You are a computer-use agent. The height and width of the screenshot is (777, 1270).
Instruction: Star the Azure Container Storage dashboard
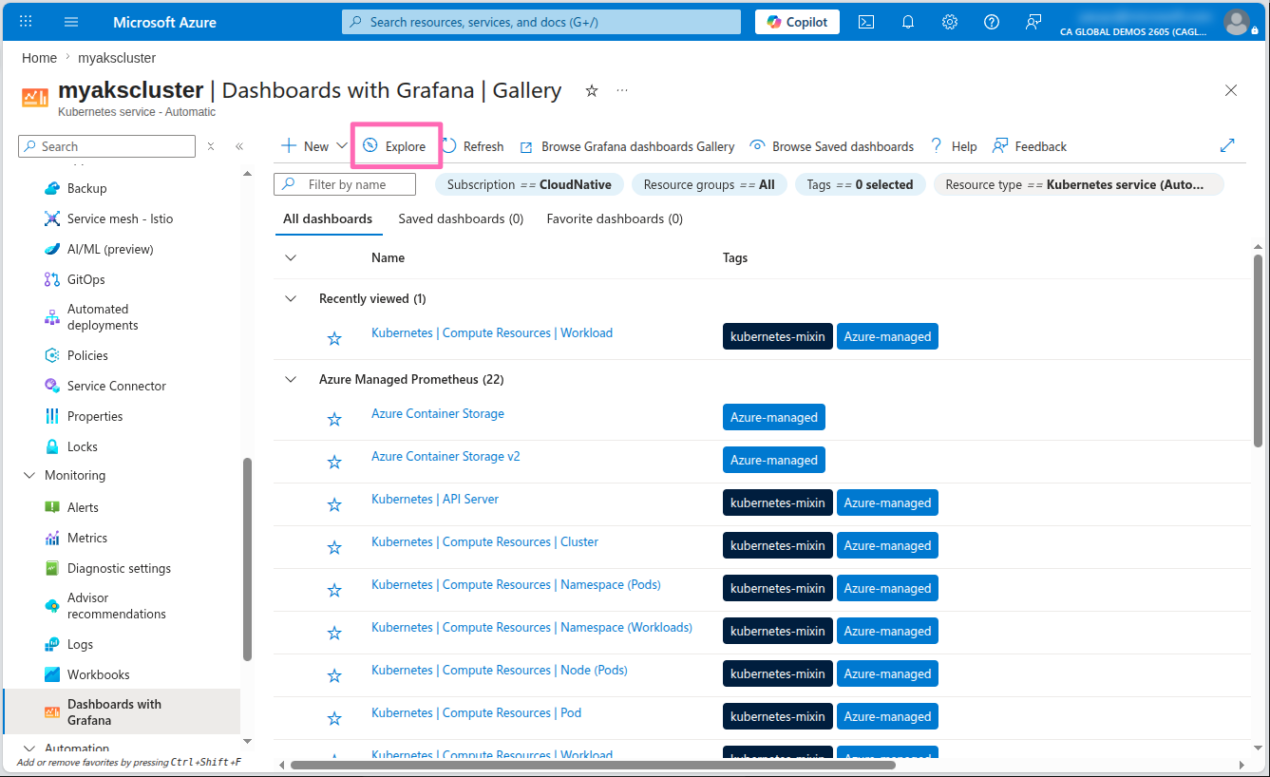point(334,419)
